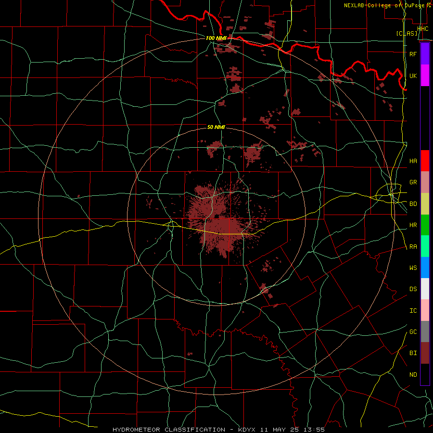Click the BD legend label
Screen dimensions: 433x433
[x=413, y=204]
